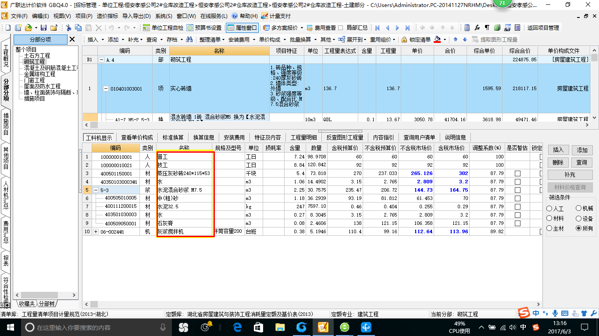599x336 pixels.
Task: Select the 所有 radio button
Action: coord(578,228)
